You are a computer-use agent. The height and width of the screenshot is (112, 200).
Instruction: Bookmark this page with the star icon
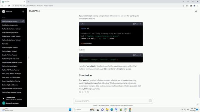pyautogui.click(x=187, y=6)
